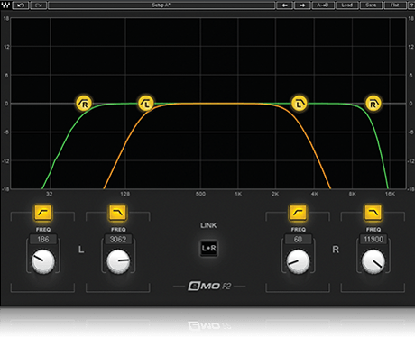Image resolution: width=415 pixels, height=337 pixels.
Task: Click the eMo F2 logo
Action: 209,286
